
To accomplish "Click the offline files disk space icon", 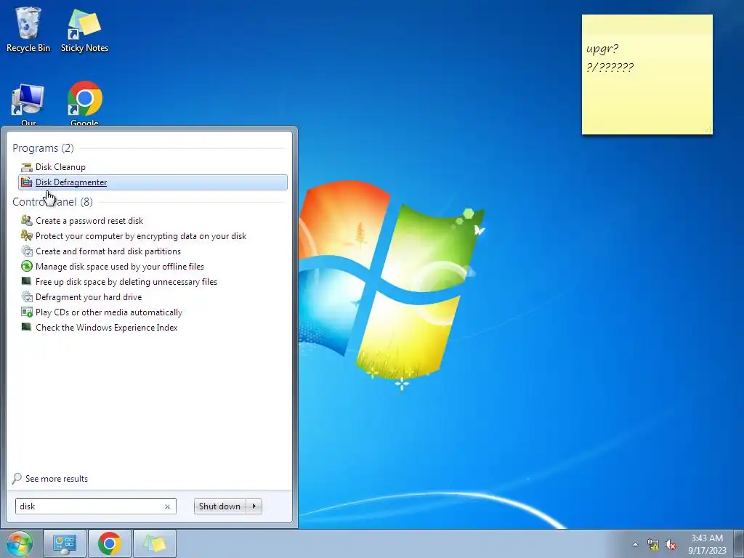I will (27, 266).
